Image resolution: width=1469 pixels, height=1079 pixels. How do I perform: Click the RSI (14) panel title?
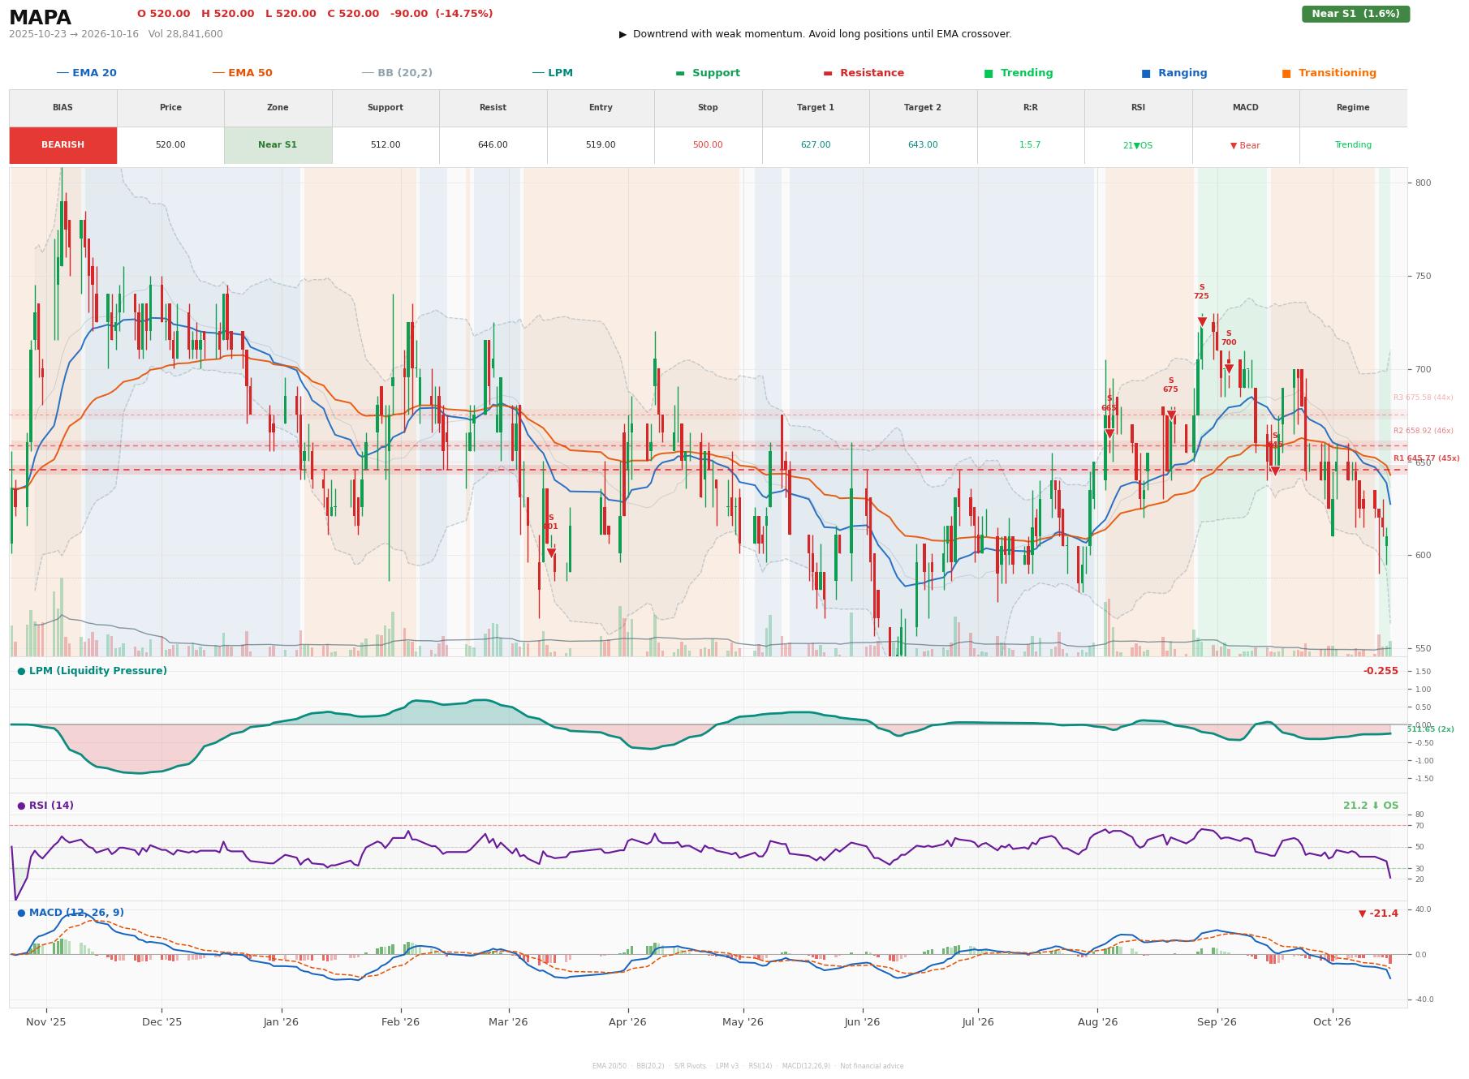click(45, 806)
